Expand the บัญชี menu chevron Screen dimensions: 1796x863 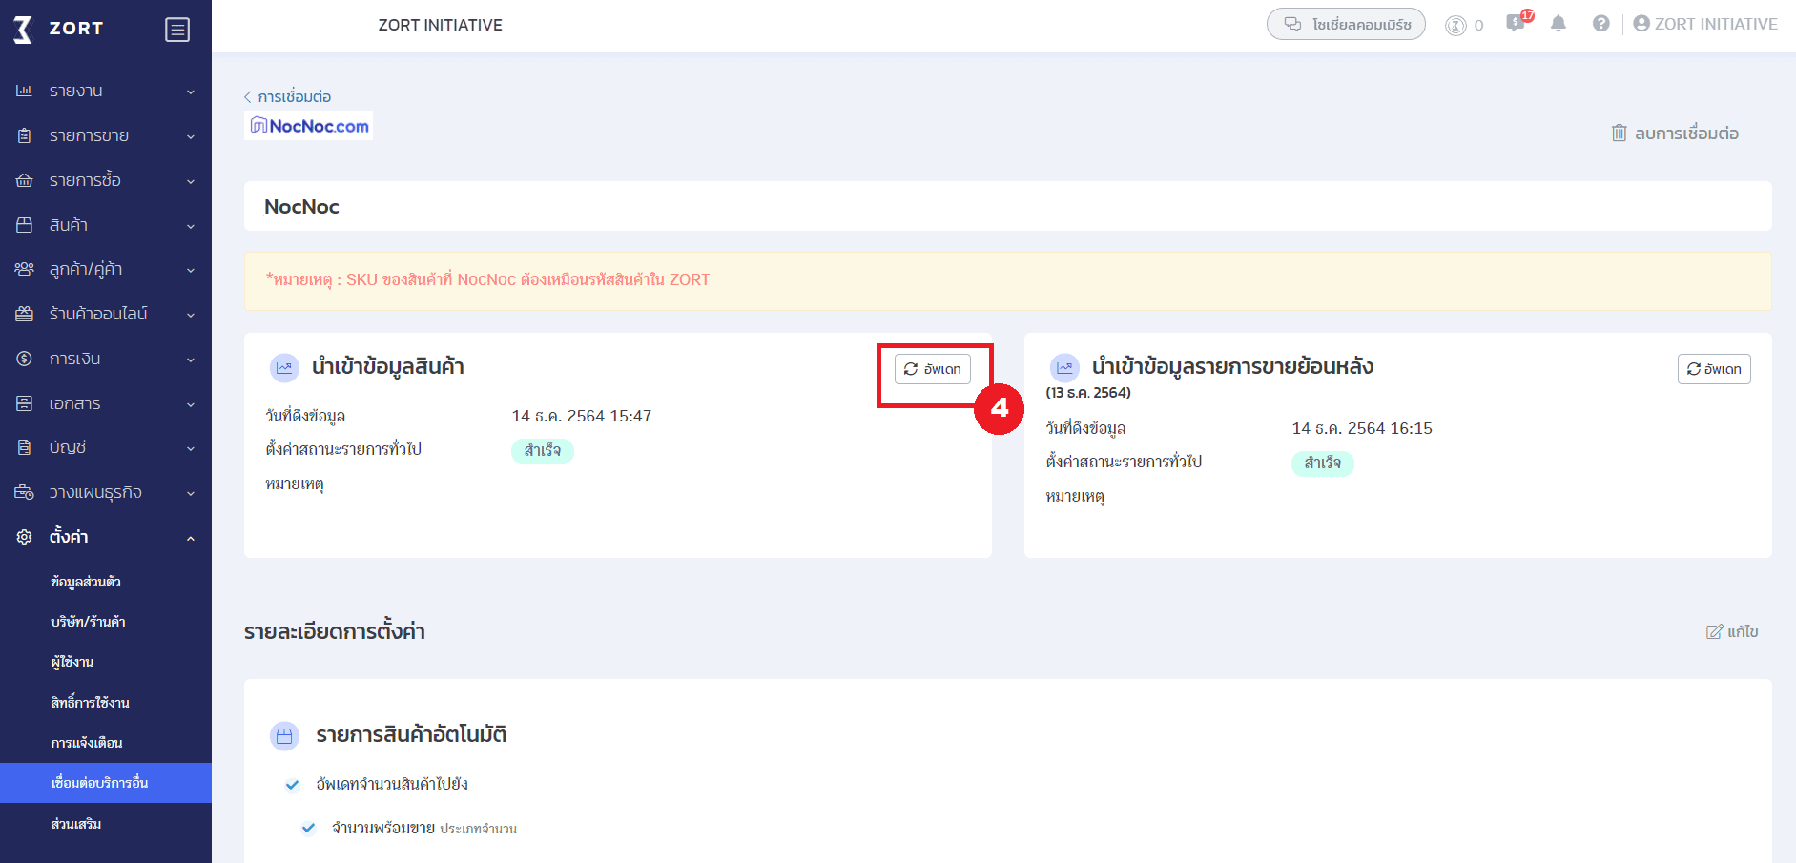(191, 448)
